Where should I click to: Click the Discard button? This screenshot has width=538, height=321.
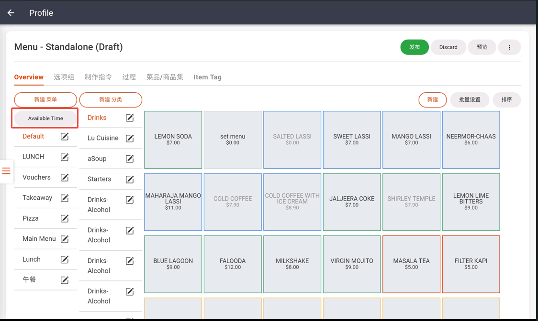[x=448, y=47]
